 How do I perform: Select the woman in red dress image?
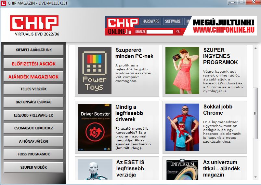point(182,70)
